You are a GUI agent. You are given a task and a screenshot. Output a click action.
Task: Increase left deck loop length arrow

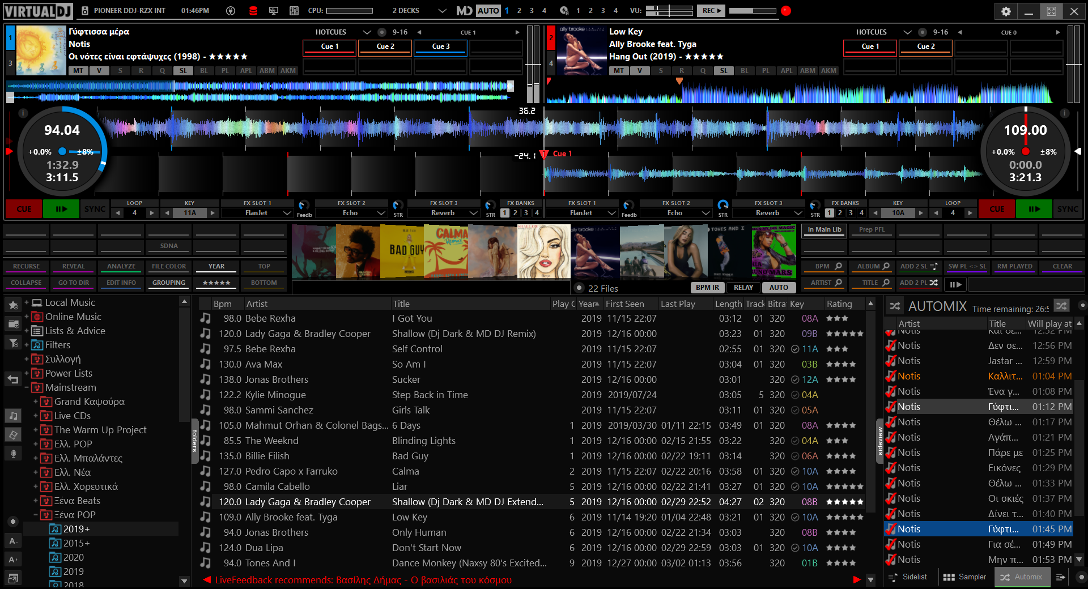tap(151, 213)
